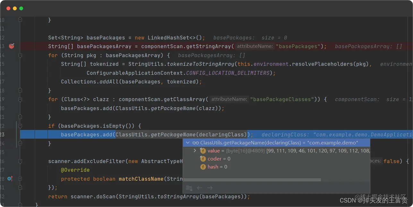Expand the folded region at matchClassName line
Image resolution: width=413 pixels, height=207 pixels.
tap(20, 178)
